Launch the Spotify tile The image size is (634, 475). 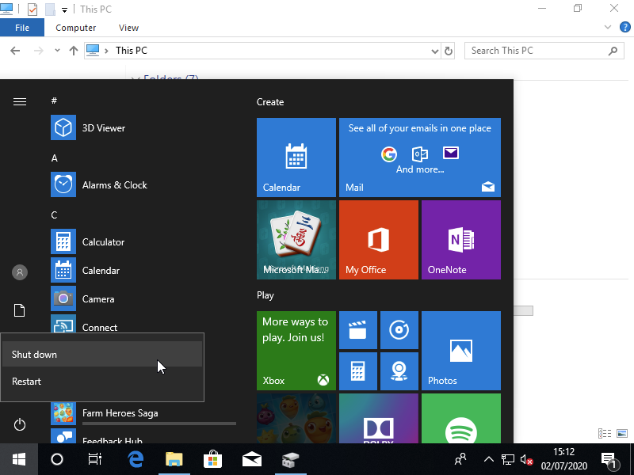point(461,419)
